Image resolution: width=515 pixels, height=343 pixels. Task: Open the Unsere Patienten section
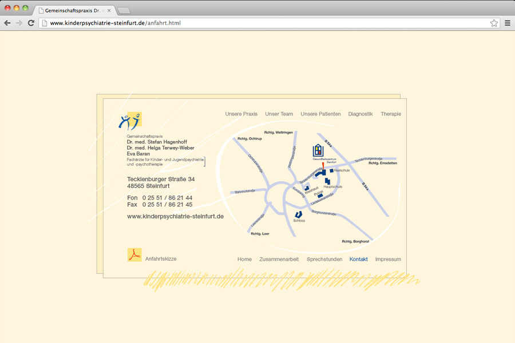tap(320, 114)
